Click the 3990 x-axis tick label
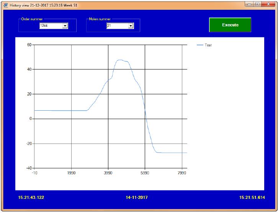The height and width of the screenshot is (213, 278). [x=108, y=173]
